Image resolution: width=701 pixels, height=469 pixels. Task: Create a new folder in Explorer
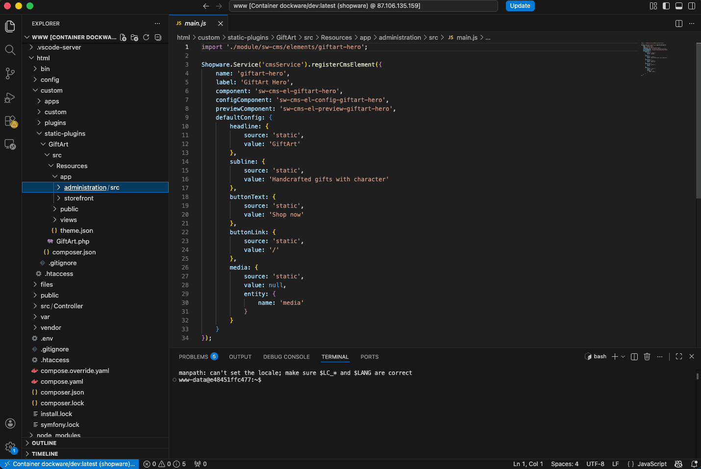(134, 37)
